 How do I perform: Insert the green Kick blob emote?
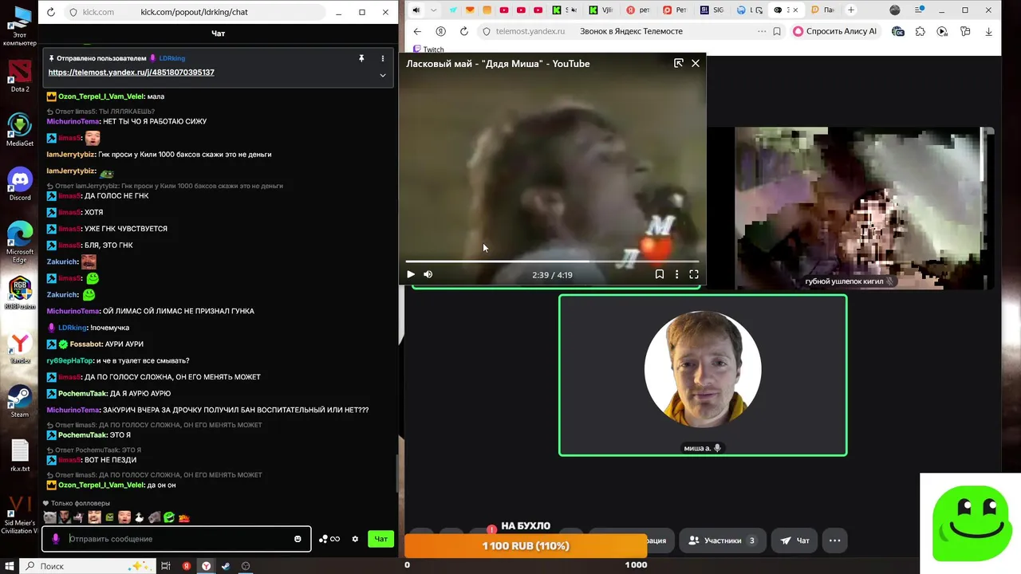pos(169,517)
